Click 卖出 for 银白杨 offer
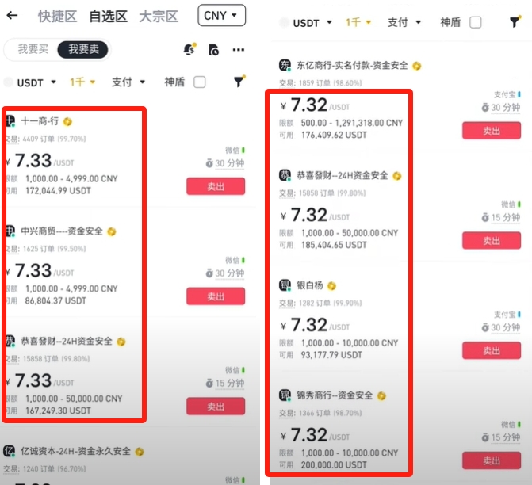 point(492,350)
